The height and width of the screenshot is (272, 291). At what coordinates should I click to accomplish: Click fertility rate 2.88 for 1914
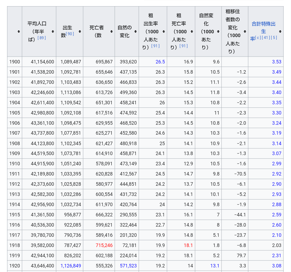(277, 205)
